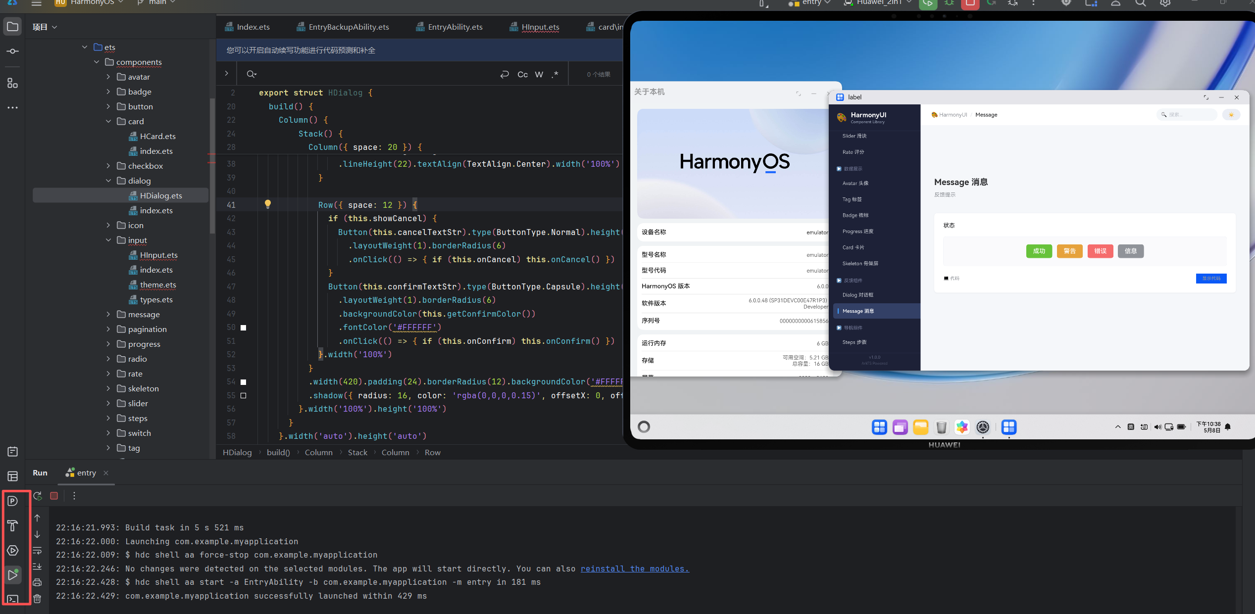
Task: Open Run panel more options menu
Action: [74, 496]
